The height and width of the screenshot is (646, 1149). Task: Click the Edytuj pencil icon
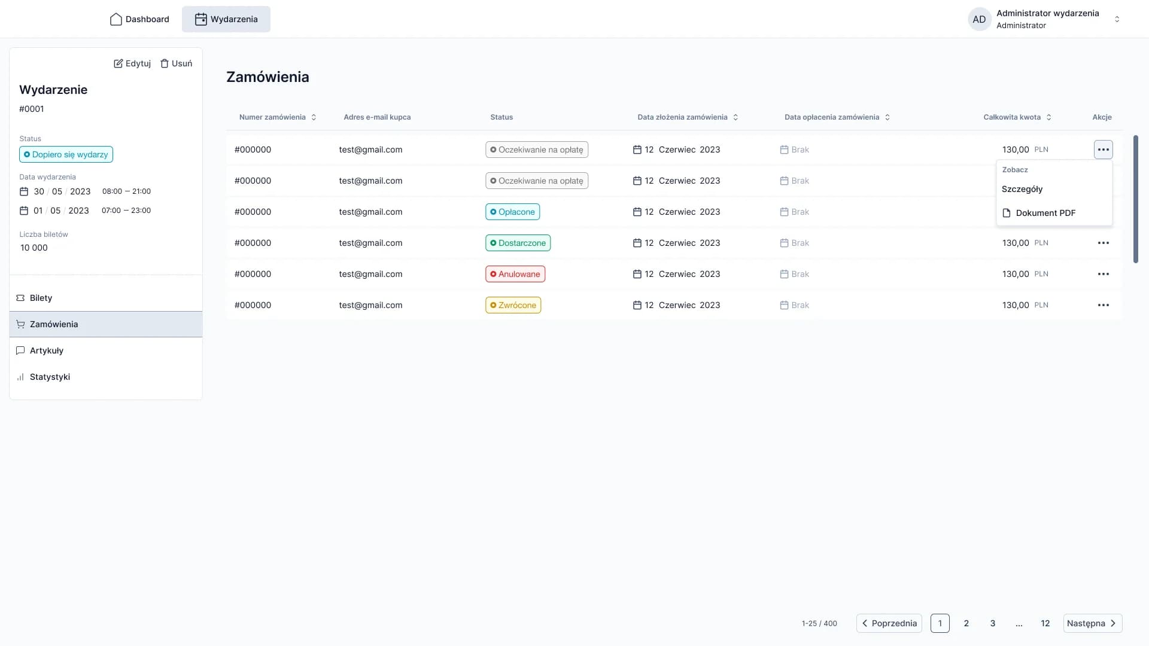click(118, 63)
